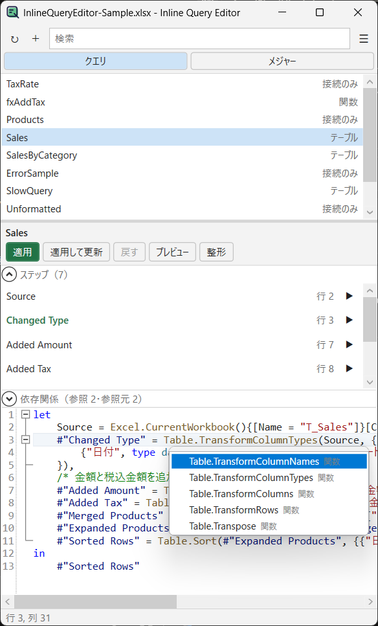Viewport: 378px width, 626px height.
Task: Run to Added Tax step play arrow
Action: [x=350, y=368]
